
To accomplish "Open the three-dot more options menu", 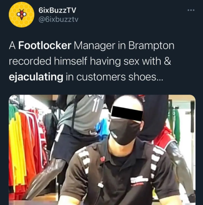I will tap(191, 10).
